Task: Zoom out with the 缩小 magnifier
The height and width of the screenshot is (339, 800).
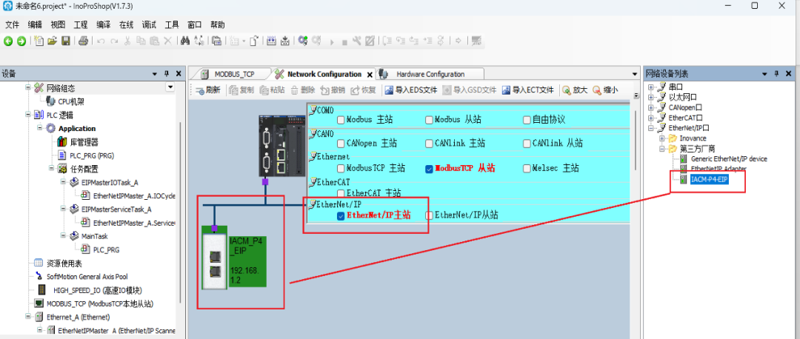Action: (x=605, y=90)
